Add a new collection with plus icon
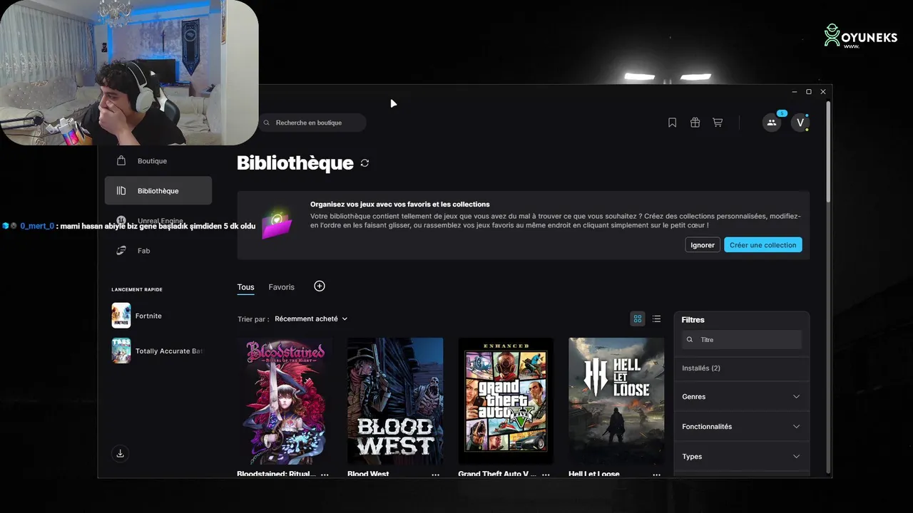Image resolution: width=913 pixels, height=513 pixels. (x=320, y=286)
